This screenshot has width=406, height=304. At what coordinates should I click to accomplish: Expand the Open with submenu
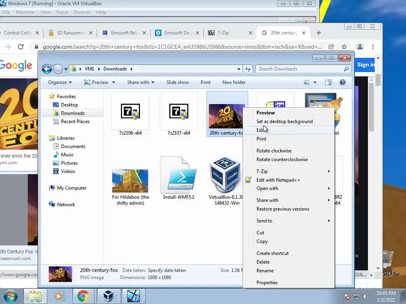pyautogui.click(x=289, y=188)
